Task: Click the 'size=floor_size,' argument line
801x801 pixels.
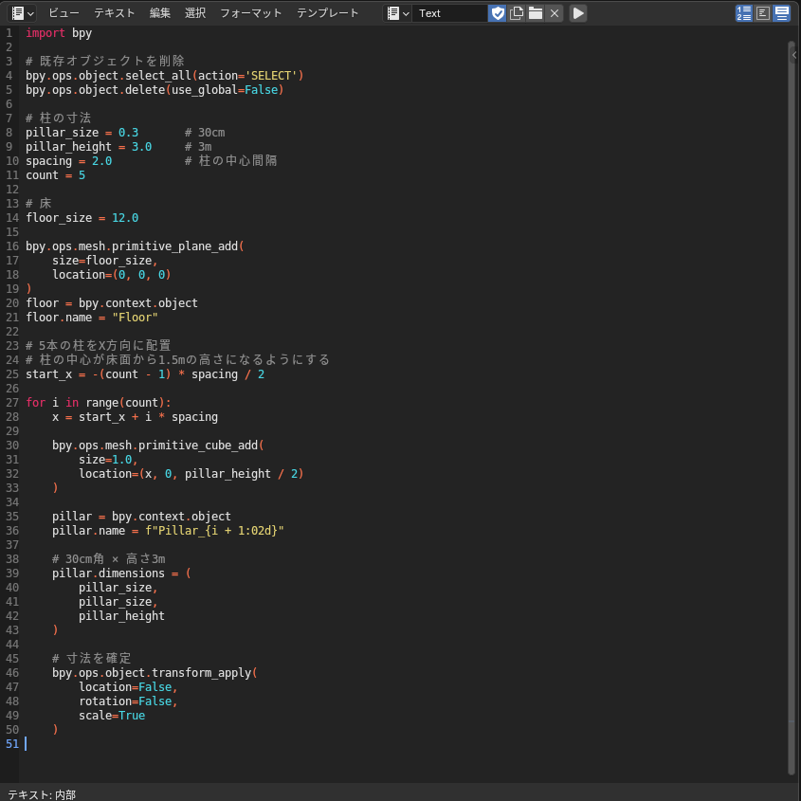Action: (x=104, y=261)
